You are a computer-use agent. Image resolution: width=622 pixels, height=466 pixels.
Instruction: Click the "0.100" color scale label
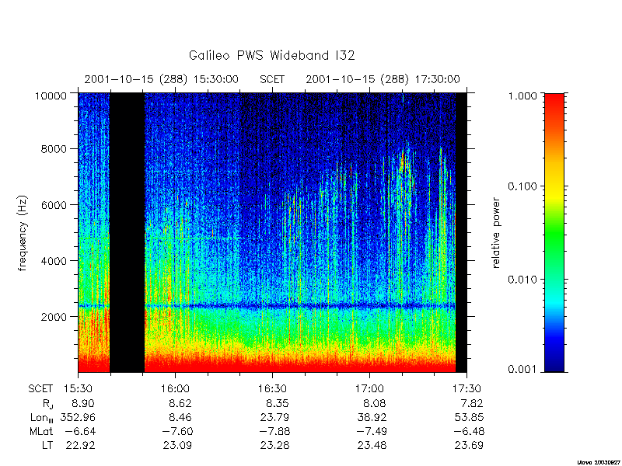coord(523,186)
